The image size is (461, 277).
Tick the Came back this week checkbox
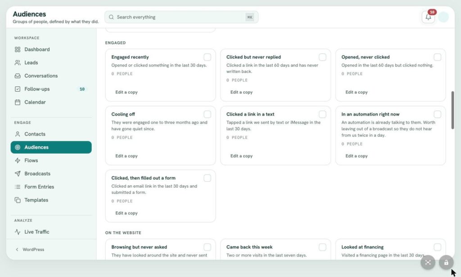322,247
